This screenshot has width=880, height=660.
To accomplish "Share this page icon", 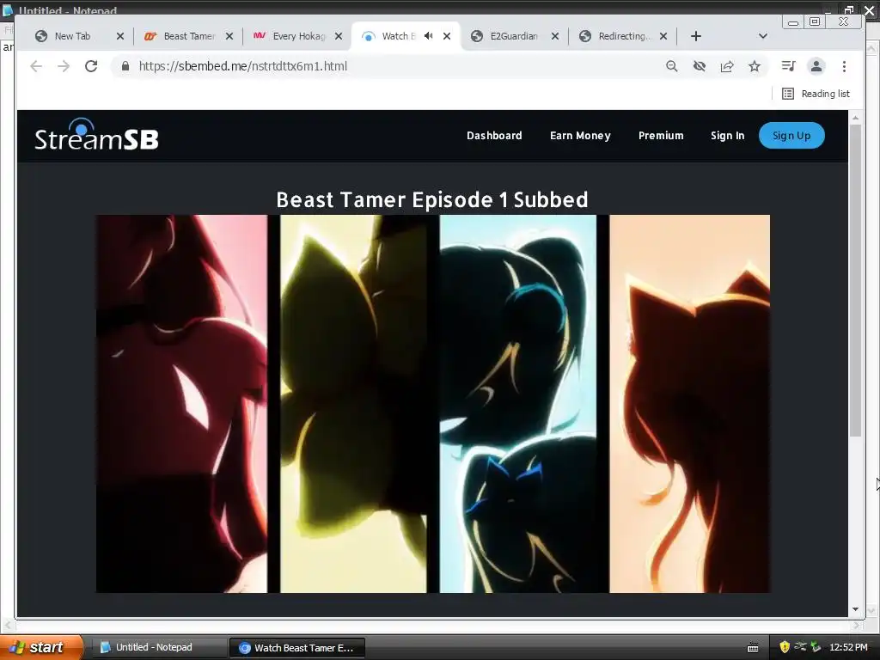I will click(x=727, y=66).
